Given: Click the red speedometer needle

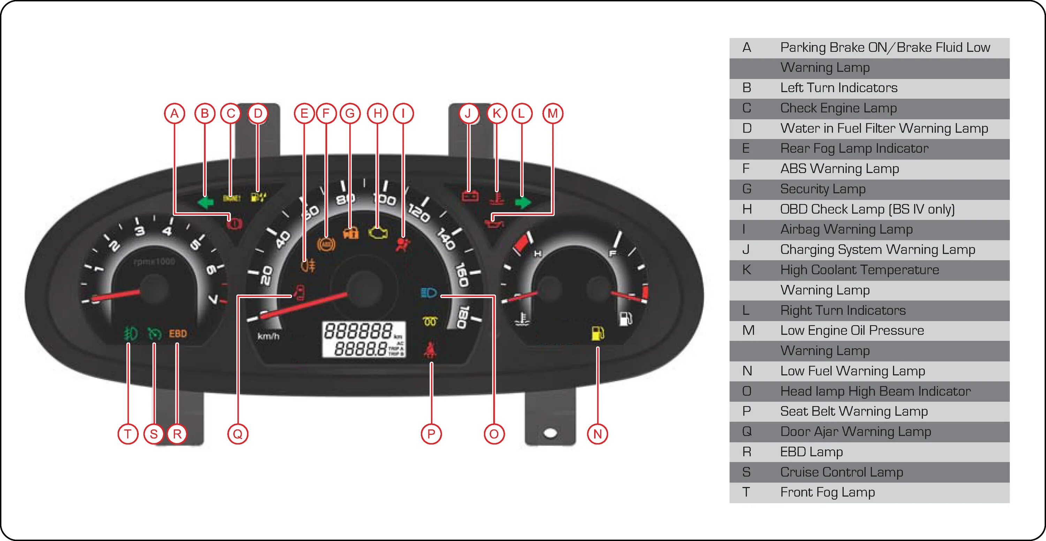Looking at the screenshot, I should 304,306.
